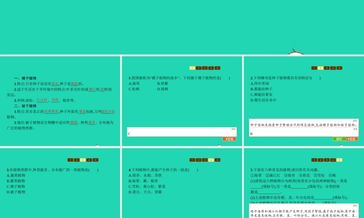This screenshot has height=218, width=364.
Task: Select tab 5 on question 3 slide
Action: [95, 160]
